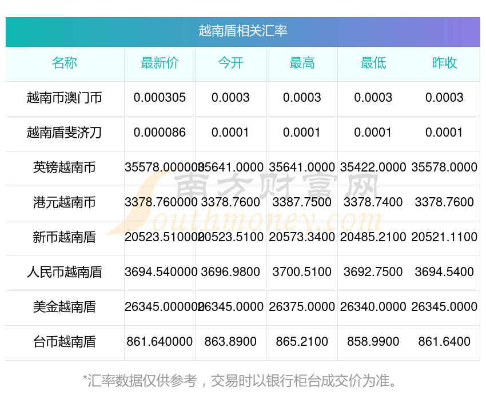This screenshot has width=486, height=399.
Task: Select the 名称 column header
Action: [65, 63]
